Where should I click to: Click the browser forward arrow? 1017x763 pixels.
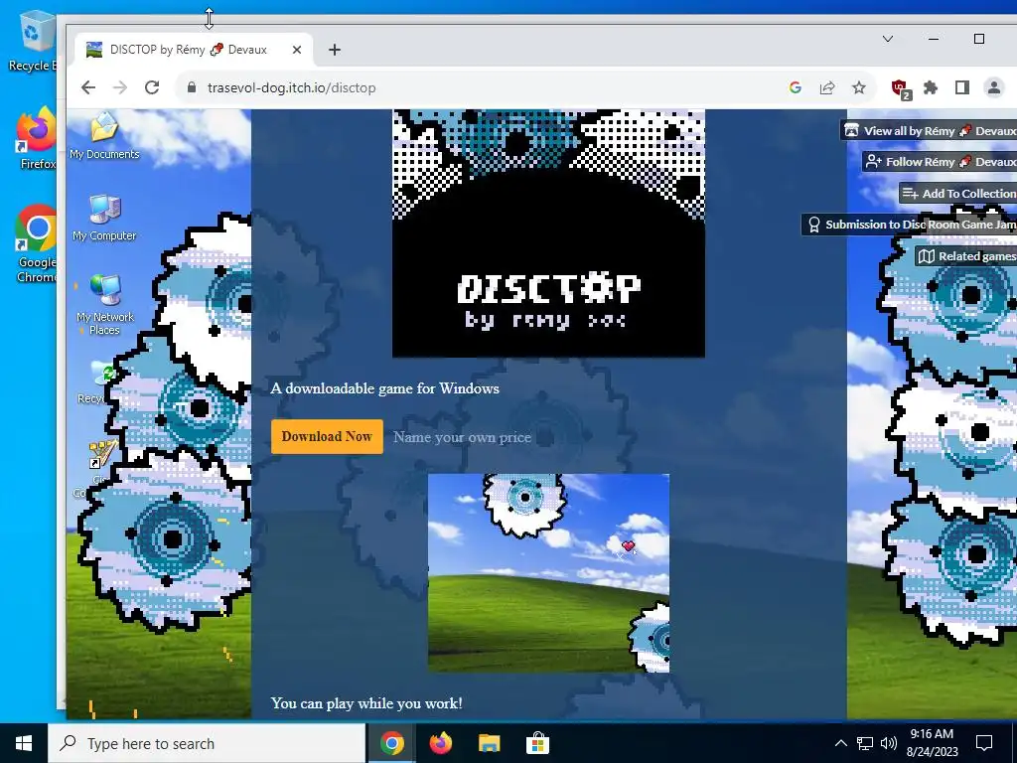[x=120, y=87]
